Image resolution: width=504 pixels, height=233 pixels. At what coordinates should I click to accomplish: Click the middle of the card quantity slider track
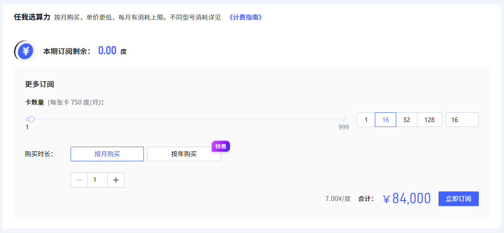pyautogui.click(x=186, y=119)
